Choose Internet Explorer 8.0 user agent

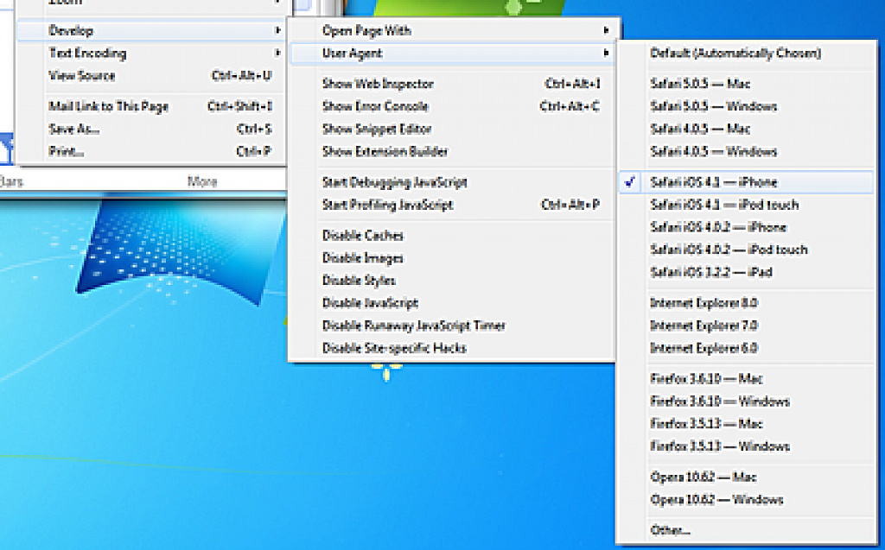(x=746, y=303)
